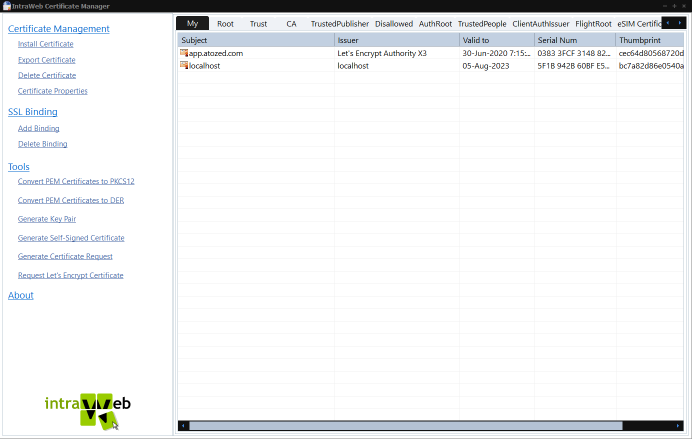Open Export Certificate link
The width and height of the screenshot is (692, 439).
[46, 60]
